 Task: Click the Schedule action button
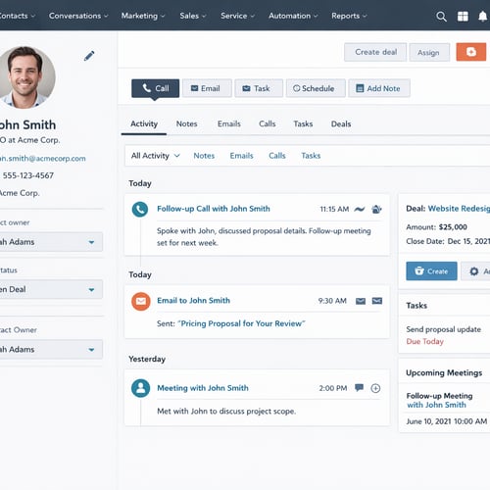[316, 88]
